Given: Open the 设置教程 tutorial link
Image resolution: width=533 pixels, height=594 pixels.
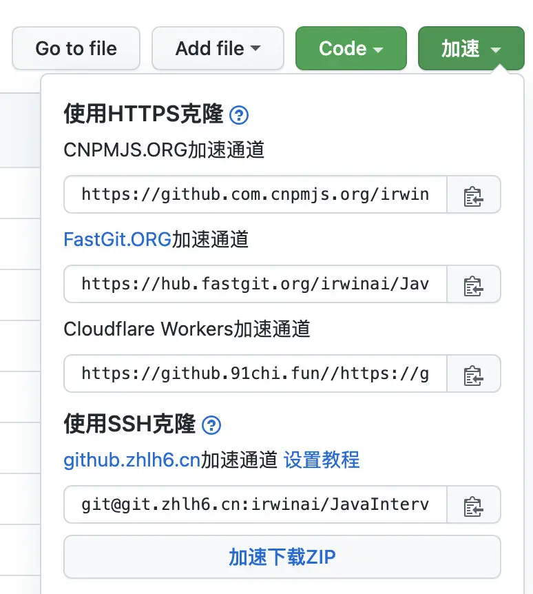Looking at the screenshot, I should [x=322, y=460].
